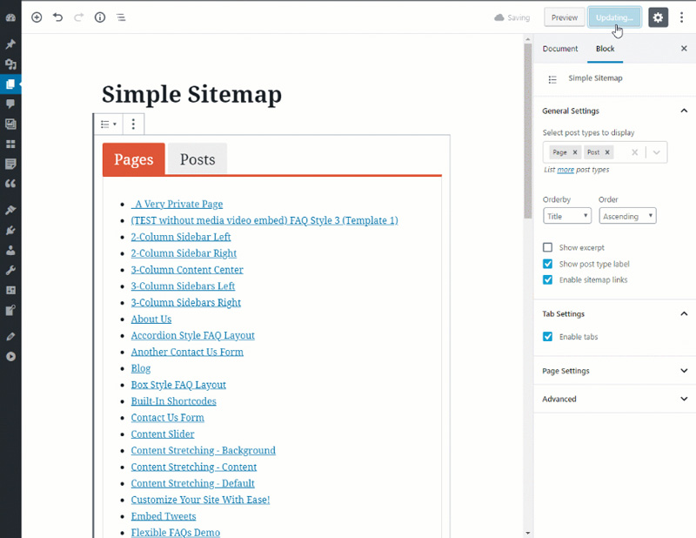Open the Orderby dropdown showing Title
696x538 pixels.
[x=567, y=215]
